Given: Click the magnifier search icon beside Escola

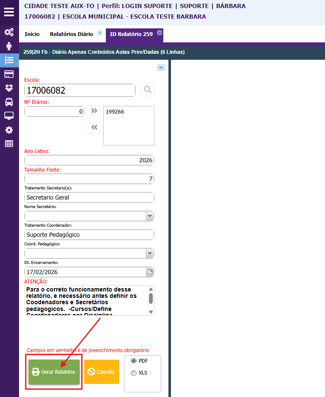Looking at the screenshot, I should click(x=147, y=90).
